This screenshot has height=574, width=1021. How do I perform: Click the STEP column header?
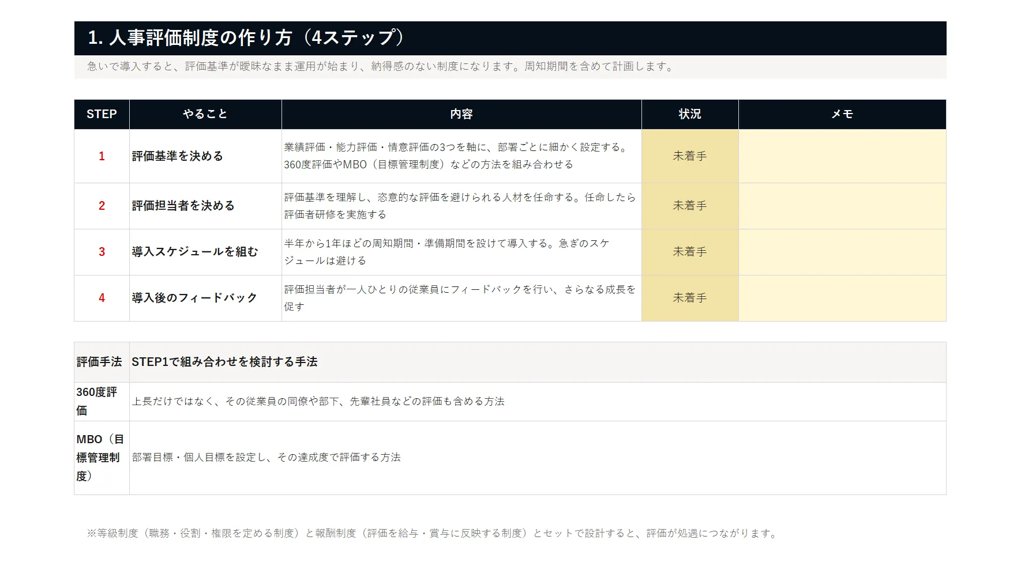pyautogui.click(x=102, y=114)
